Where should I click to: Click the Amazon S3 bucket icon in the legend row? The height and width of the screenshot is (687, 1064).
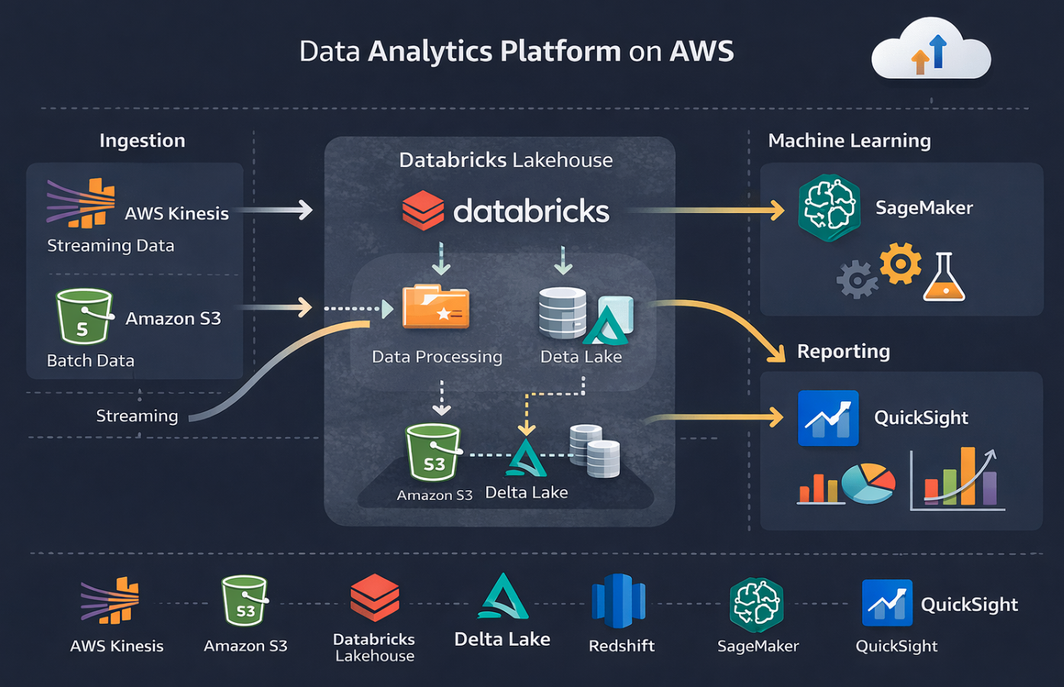pyautogui.click(x=245, y=601)
